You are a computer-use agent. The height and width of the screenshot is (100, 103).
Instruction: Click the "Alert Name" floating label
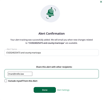pyautogui.click(x=12, y=49)
